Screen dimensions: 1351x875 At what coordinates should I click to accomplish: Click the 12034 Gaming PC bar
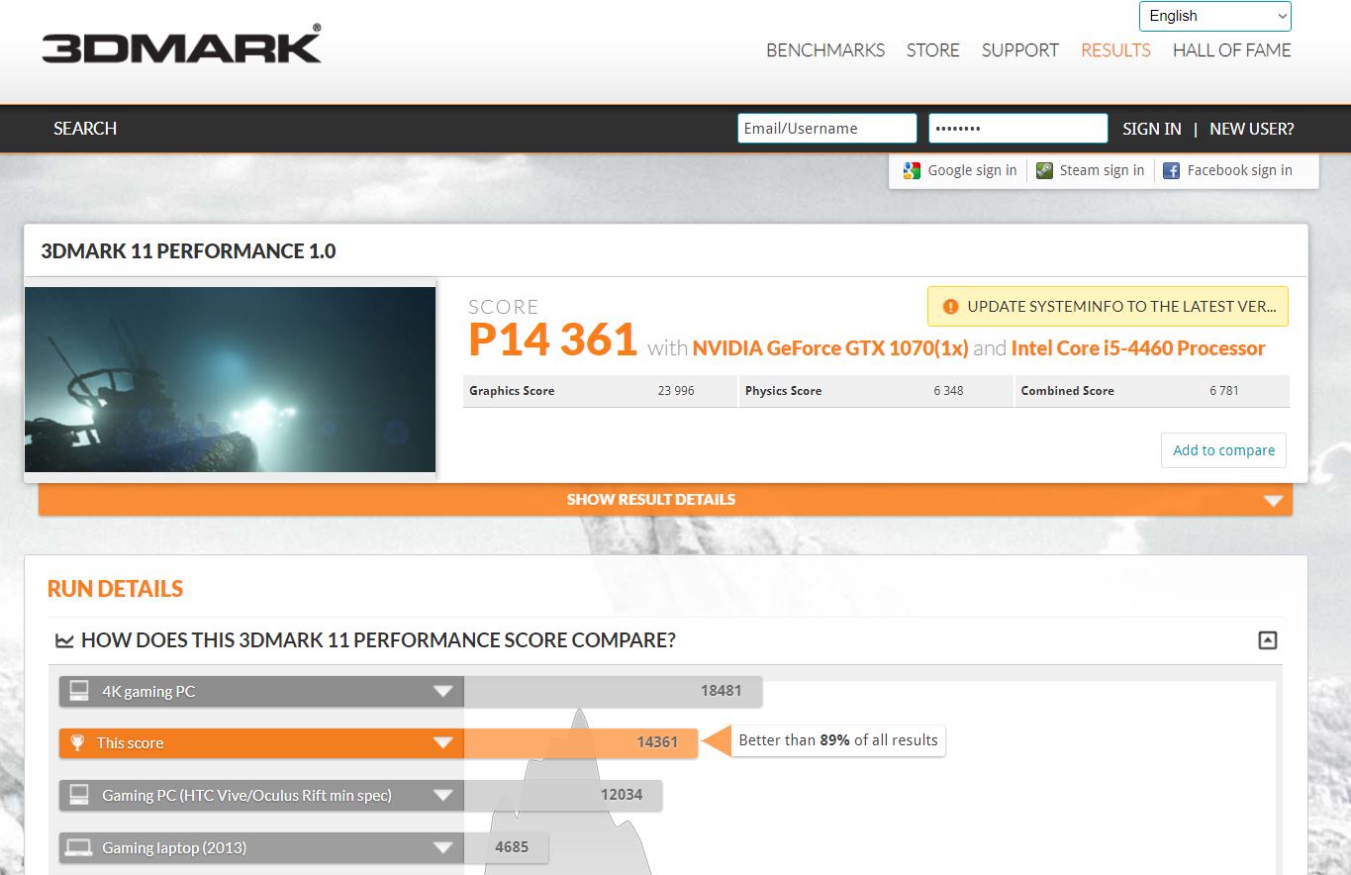563,795
